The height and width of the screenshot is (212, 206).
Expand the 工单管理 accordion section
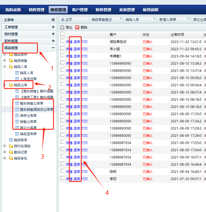click(53, 27)
